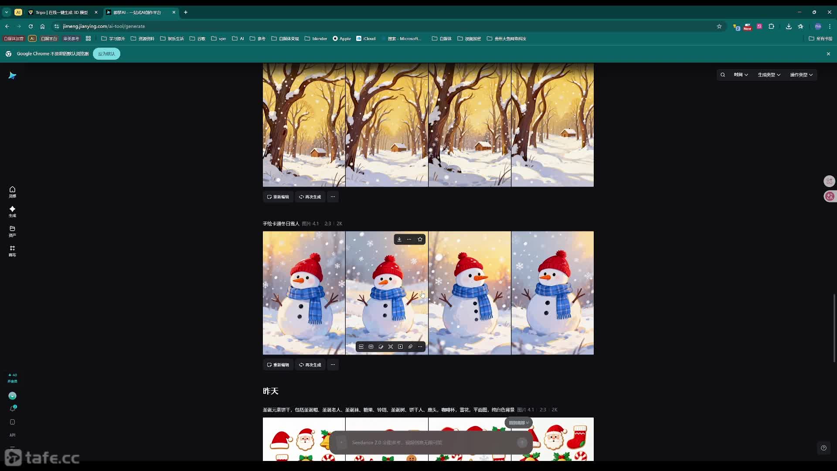
Task: Download the hovered snowman image
Action: click(399, 239)
